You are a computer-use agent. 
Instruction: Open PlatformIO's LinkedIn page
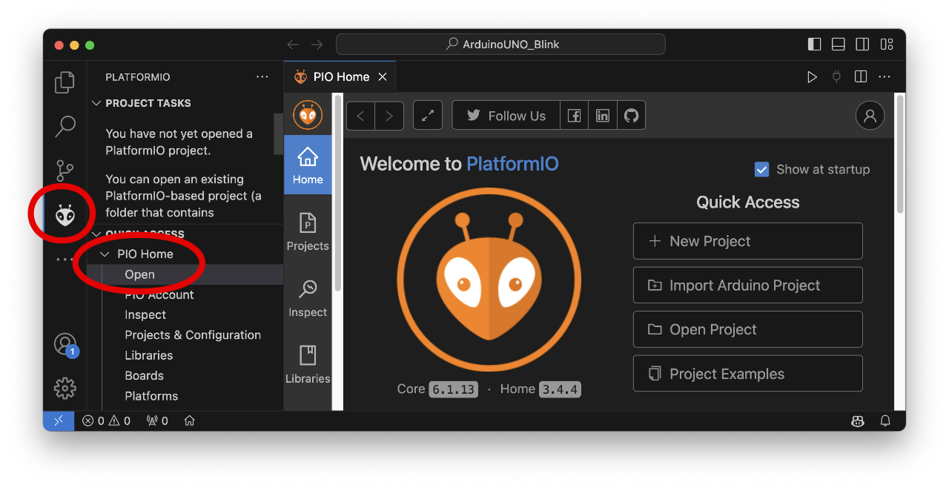pos(603,115)
